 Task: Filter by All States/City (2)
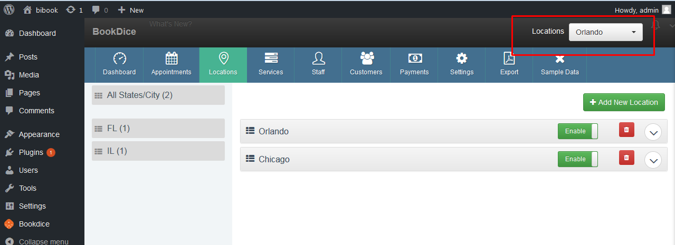pyautogui.click(x=158, y=95)
